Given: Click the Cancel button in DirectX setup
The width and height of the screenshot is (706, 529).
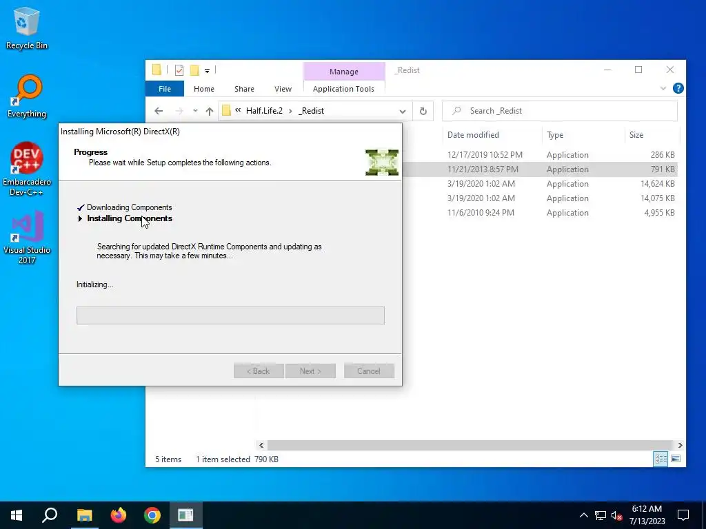Looking at the screenshot, I should 370,371.
